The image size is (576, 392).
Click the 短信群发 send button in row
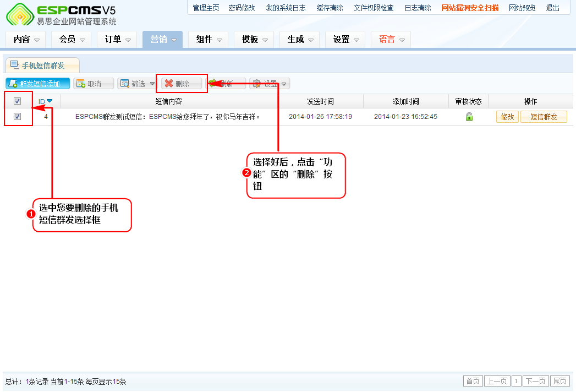(544, 117)
